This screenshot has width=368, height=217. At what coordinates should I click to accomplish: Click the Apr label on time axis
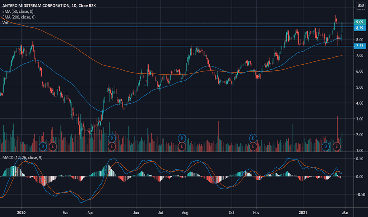pos(90,213)
